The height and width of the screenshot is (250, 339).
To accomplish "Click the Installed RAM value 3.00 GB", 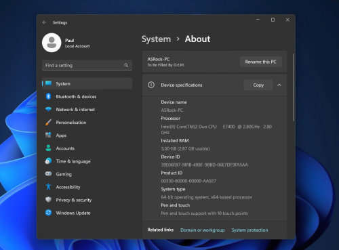I will (x=185, y=148).
